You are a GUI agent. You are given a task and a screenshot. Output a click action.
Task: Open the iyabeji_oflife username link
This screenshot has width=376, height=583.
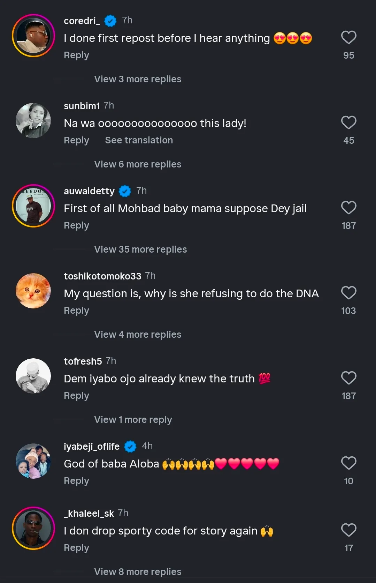click(92, 446)
